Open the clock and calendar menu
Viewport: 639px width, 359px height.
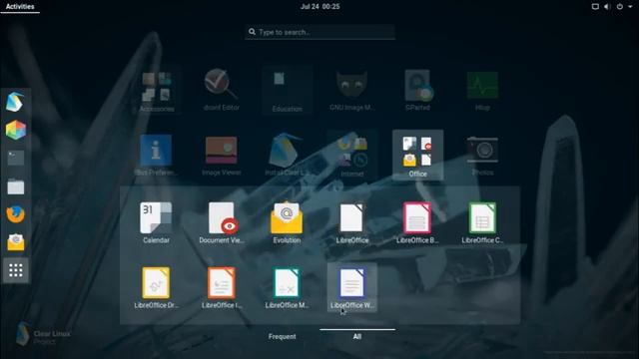[319, 7]
